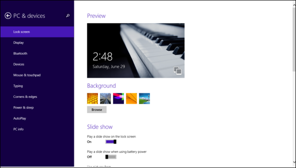The image size is (296, 168).
Task: Open Bluetooth settings
Action: coord(37,53)
